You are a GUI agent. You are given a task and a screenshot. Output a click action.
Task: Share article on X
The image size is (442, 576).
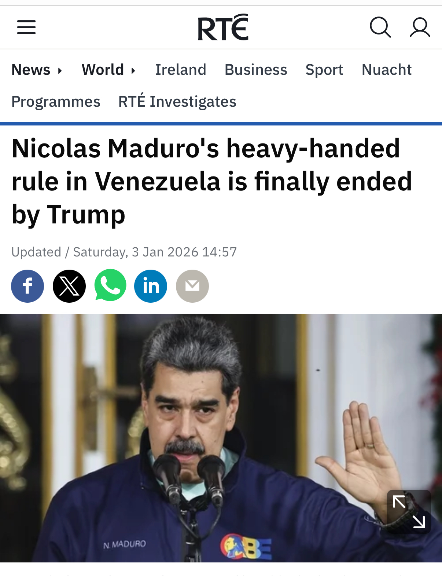[x=69, y=286]
